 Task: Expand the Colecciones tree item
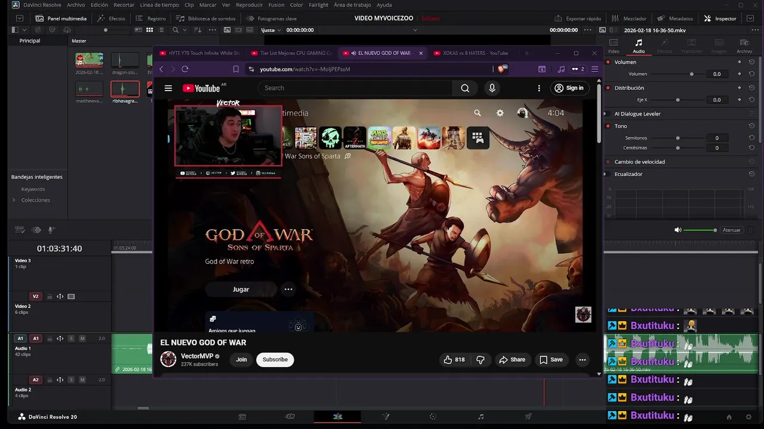tap(14, 200)
